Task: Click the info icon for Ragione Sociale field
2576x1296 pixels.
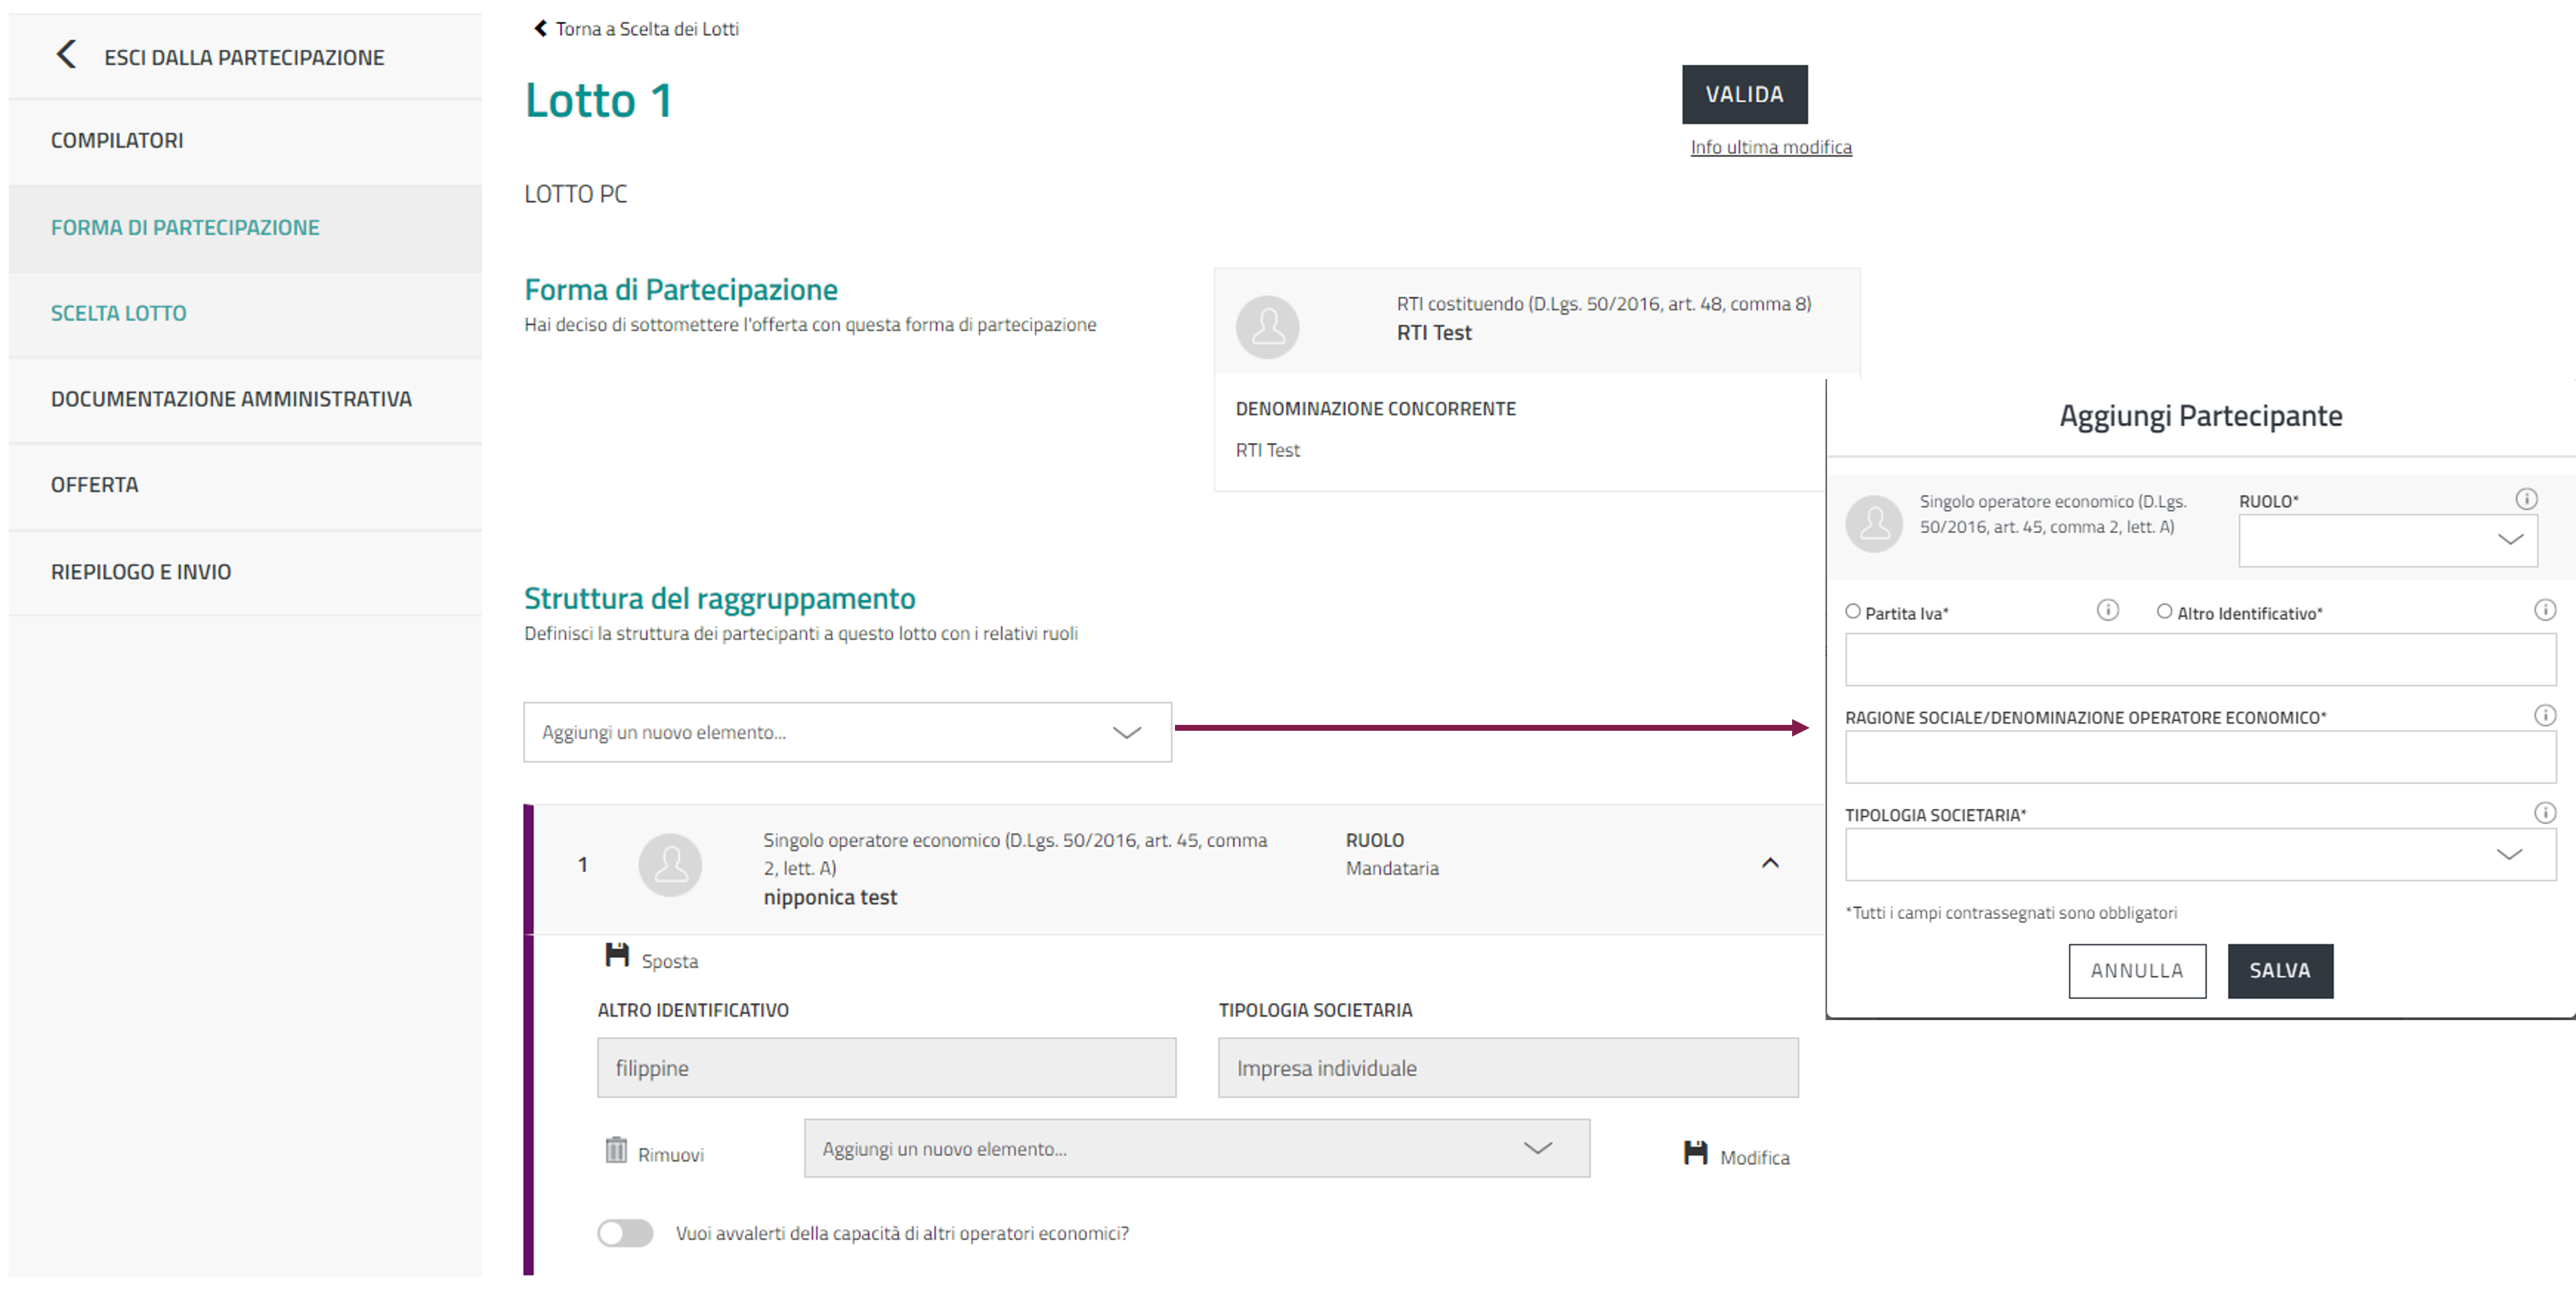Action: point(2545,716)
